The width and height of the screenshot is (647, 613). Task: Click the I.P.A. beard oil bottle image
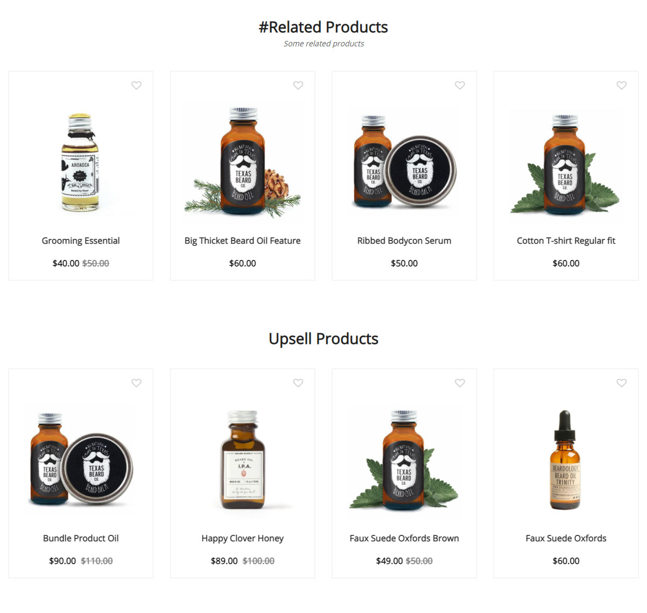(x=243, y=460)
